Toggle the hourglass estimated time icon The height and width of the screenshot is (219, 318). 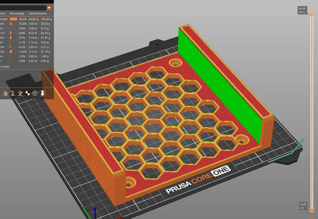13,93
